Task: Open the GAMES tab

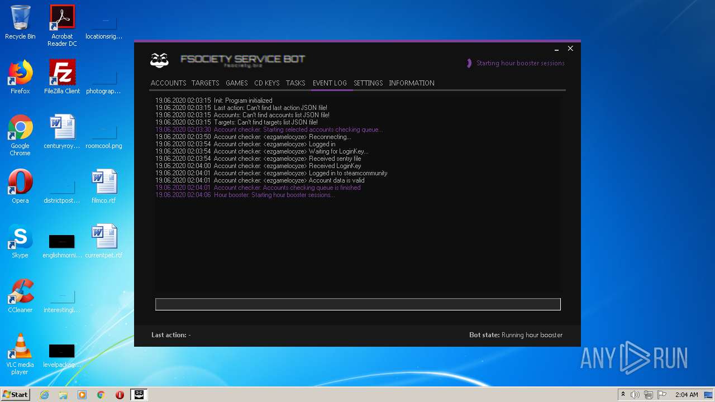Action: tap(236, 83)
